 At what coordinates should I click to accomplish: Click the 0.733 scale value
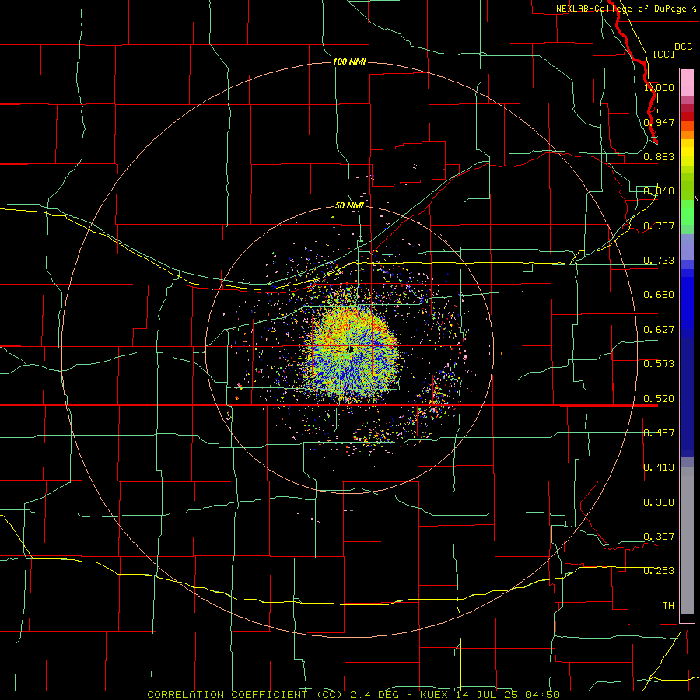click(659, 261)
